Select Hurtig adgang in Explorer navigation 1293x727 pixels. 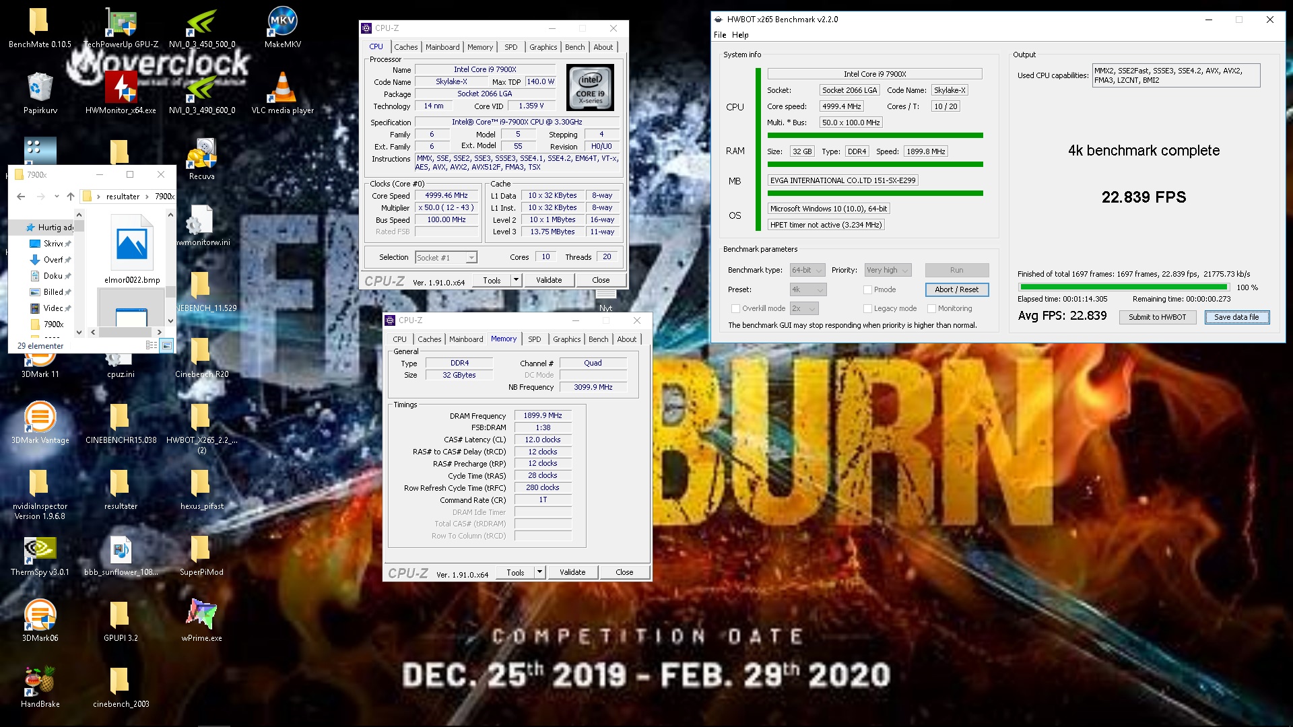point(51,228)
